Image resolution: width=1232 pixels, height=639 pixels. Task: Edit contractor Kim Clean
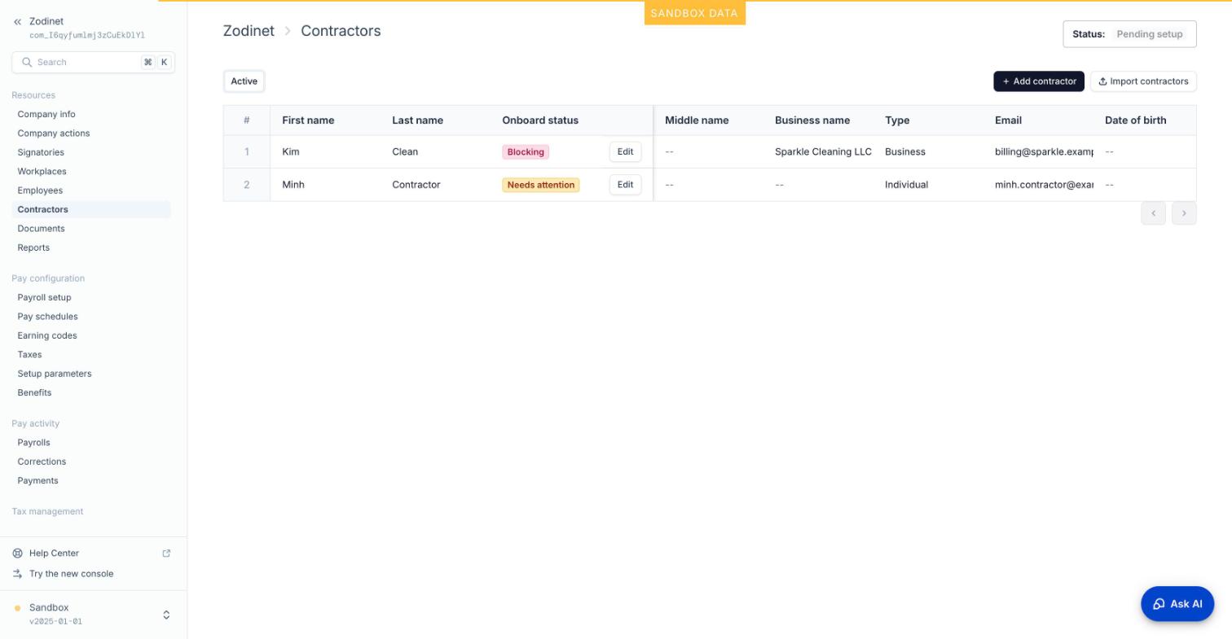tap(625, 152)
